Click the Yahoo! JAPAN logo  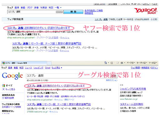146,11
